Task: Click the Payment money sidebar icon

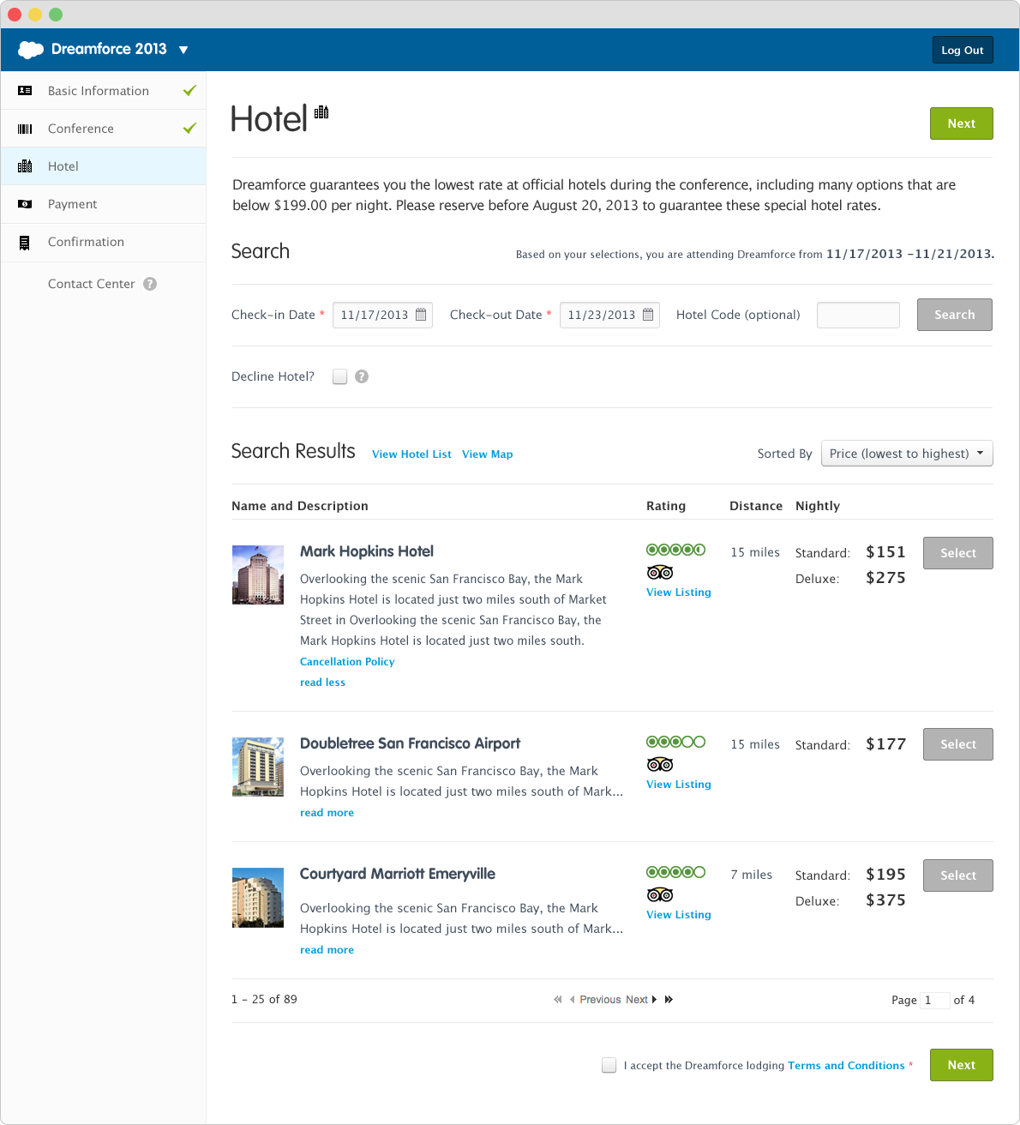Action: point(25,204)
